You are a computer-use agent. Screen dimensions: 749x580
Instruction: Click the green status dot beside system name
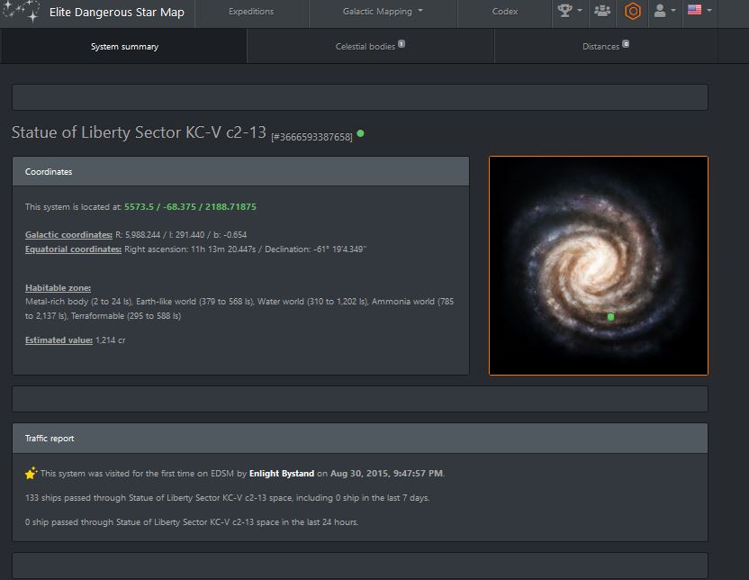click(x=361, y=133)
